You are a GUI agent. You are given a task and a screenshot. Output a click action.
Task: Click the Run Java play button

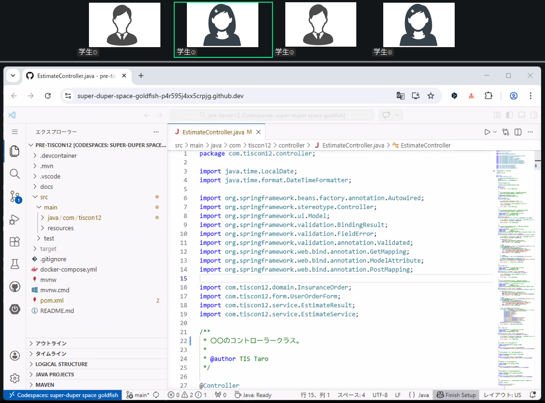(487, 132)
